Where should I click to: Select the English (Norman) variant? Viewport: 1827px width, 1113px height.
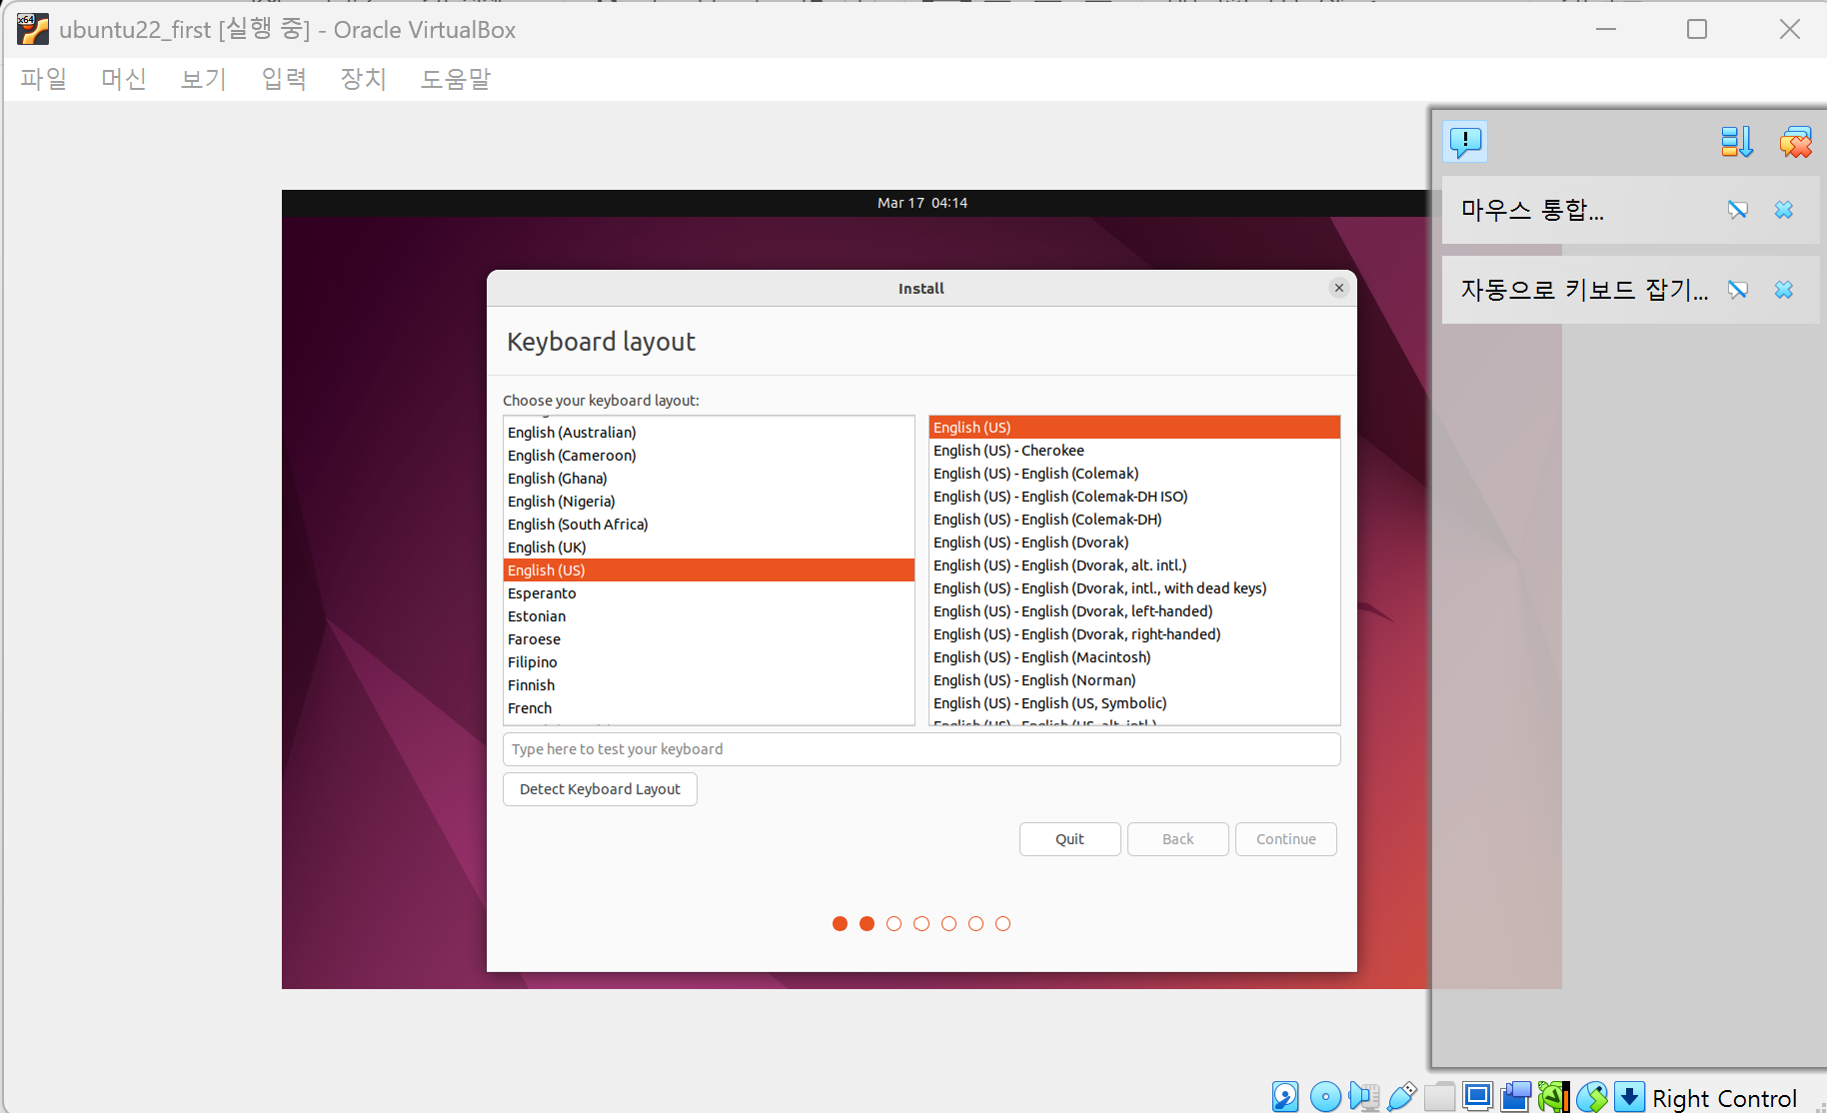click(x=1134, y=680)
